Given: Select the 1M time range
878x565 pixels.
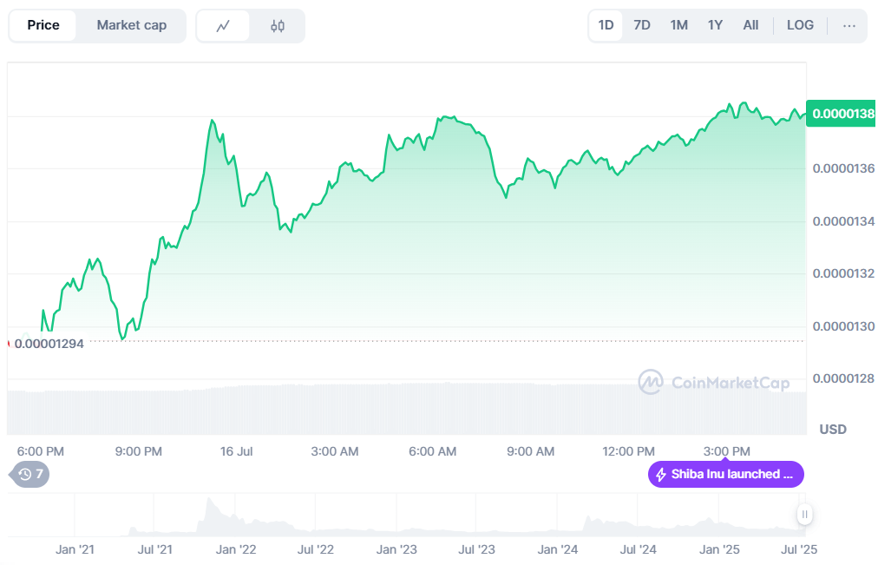Looking at the screenshot, I should [678, 25].
